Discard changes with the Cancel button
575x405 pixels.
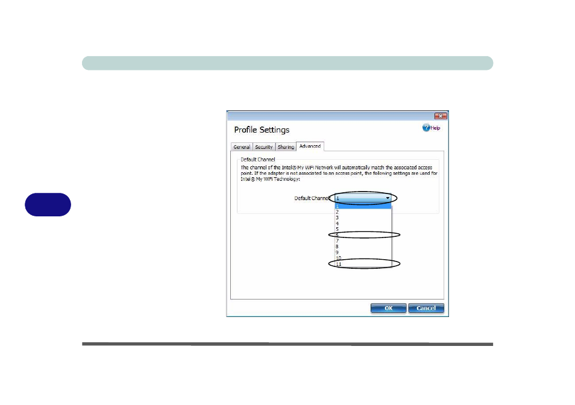(426, 308)
